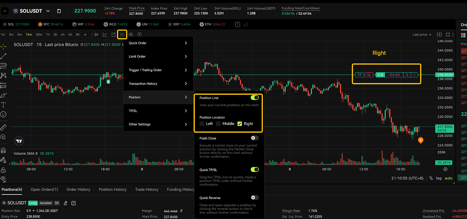Expand Other Settings submenu

tap(158, 124)
